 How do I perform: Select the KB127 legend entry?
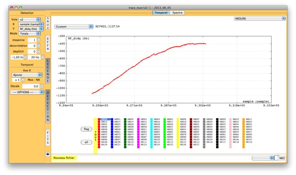(x=196, y=145)
